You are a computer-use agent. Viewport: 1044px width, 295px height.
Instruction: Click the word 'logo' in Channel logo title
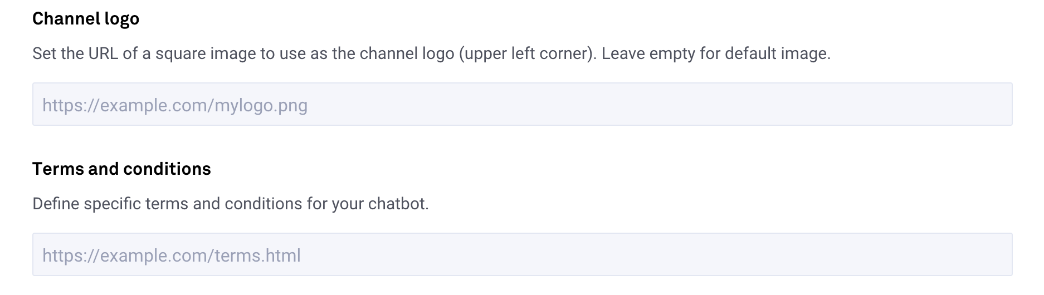pyautogui.click(x=121, y=19)
